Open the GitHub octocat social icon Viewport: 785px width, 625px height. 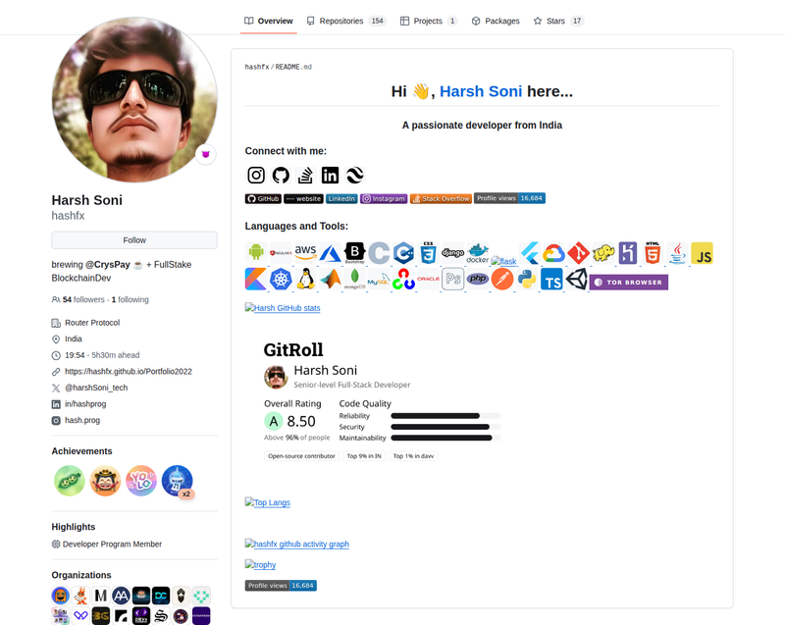(281, 176)
